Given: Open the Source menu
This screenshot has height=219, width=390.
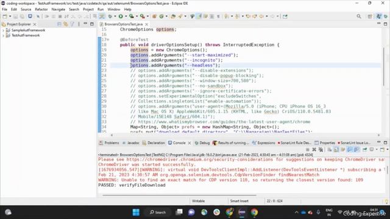Looking at the screenshot, I should (x=26, y=10).
